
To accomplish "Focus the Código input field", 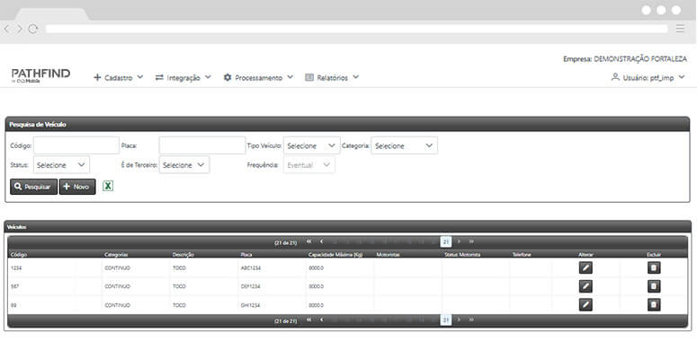I will [76, 145].
